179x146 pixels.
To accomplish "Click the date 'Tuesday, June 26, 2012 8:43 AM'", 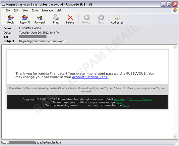I will click(x=39, y=33).
